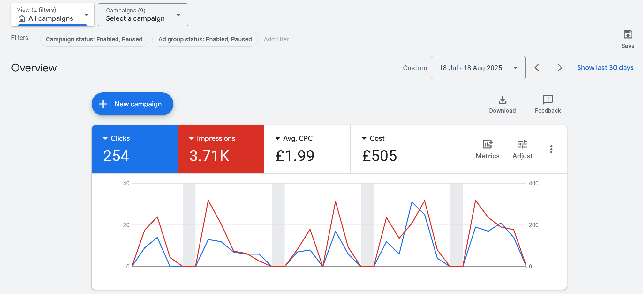The width and height of the screenshot is (643, 294).
Task: Select the Impressions metric tile
Action: 221,149
